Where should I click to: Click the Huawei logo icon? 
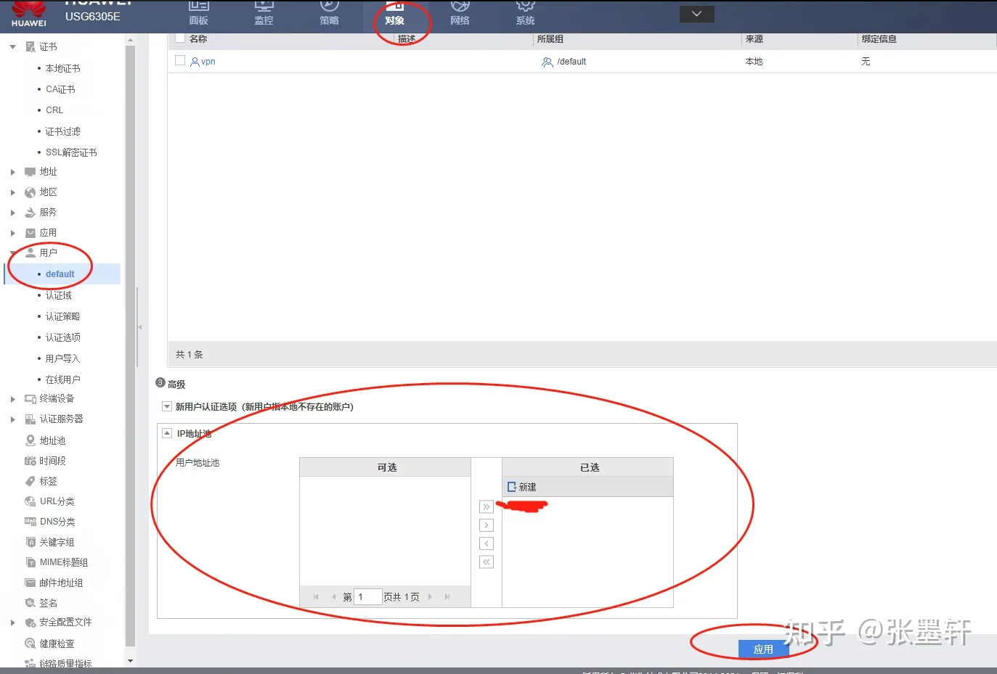29,13
